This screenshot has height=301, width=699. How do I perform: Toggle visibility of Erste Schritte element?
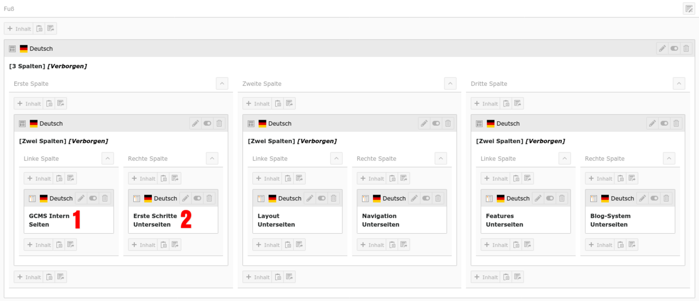click(197, 198)
